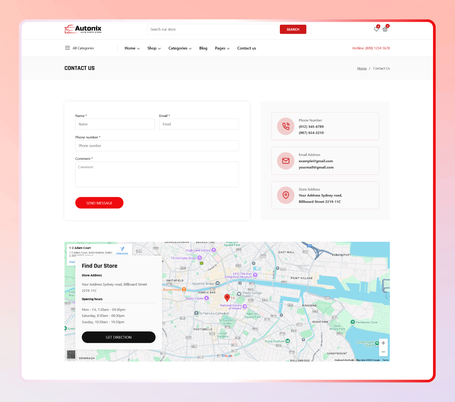Click the store location pin icon
The height and width of the screenshot is (402, 455).
click(x=286, y=195)
